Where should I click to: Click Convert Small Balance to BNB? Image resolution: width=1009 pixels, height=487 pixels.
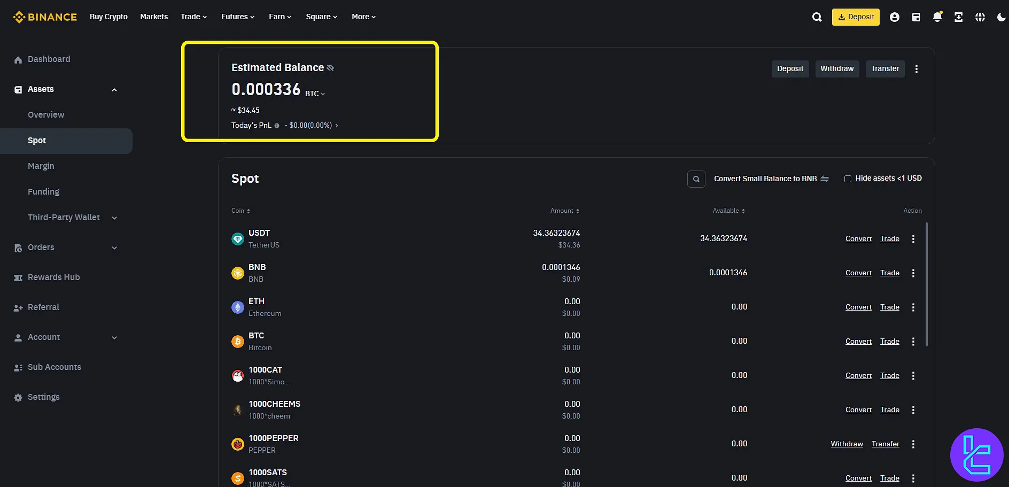(x=765, y=179)
